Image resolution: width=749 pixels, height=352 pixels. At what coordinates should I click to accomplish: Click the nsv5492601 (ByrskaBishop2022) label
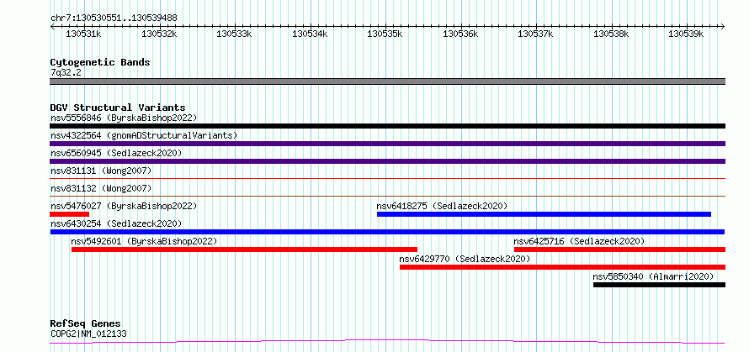tap(144, 241)
